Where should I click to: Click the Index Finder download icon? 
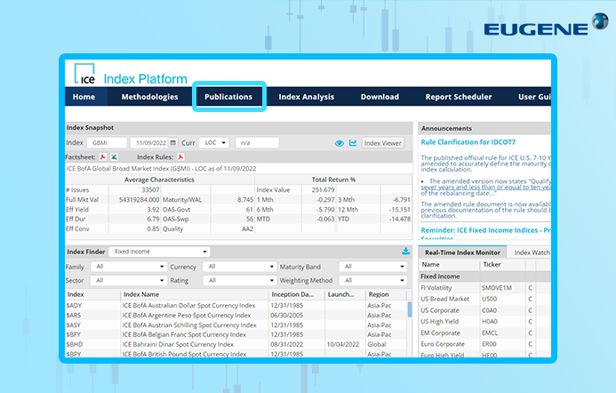pyautogui.click(x=406, y=251)
